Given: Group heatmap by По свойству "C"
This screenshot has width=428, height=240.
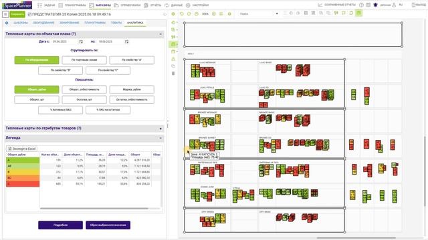Looking at the screenshot, I should pyautogui.click(x=108, y=70).
